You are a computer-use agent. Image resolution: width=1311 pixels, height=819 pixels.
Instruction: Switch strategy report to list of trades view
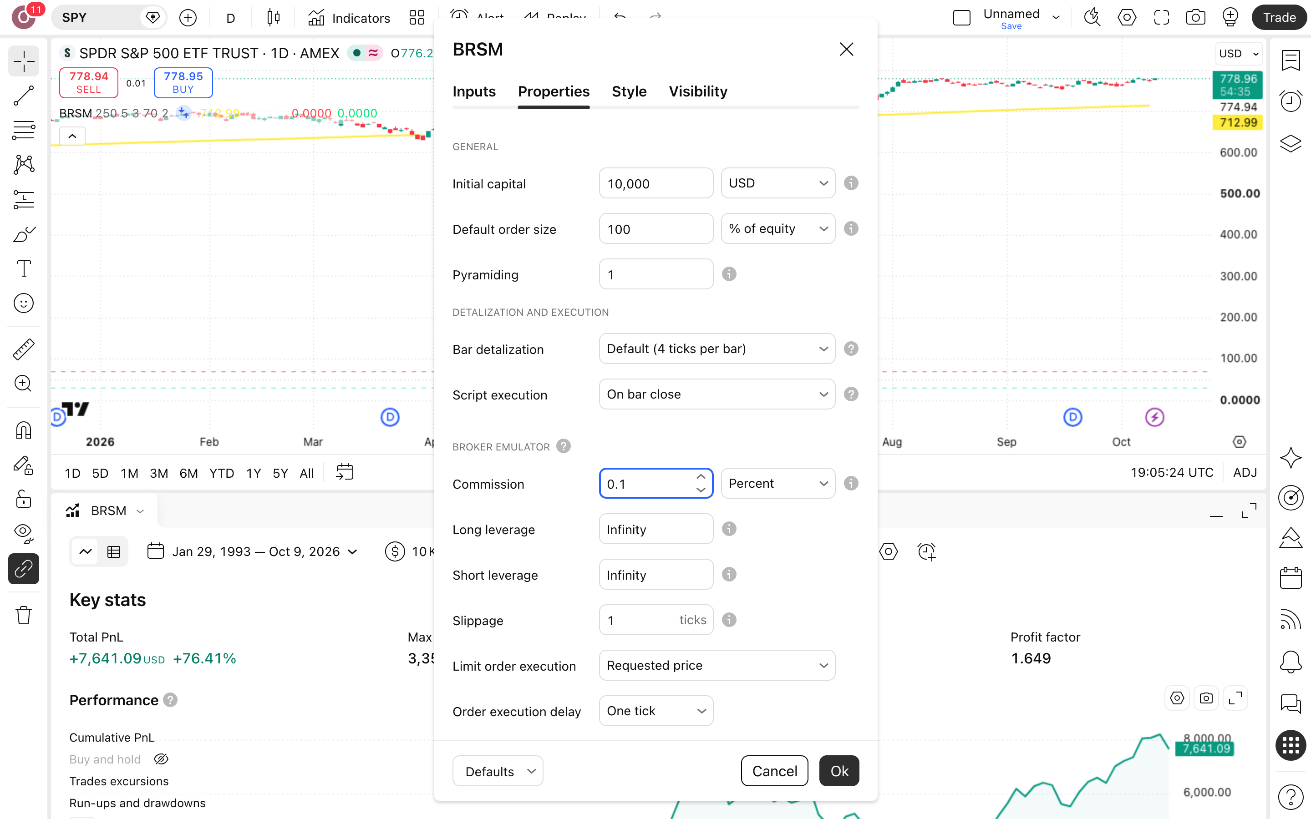pyautogui.click(x=114, y=551)
